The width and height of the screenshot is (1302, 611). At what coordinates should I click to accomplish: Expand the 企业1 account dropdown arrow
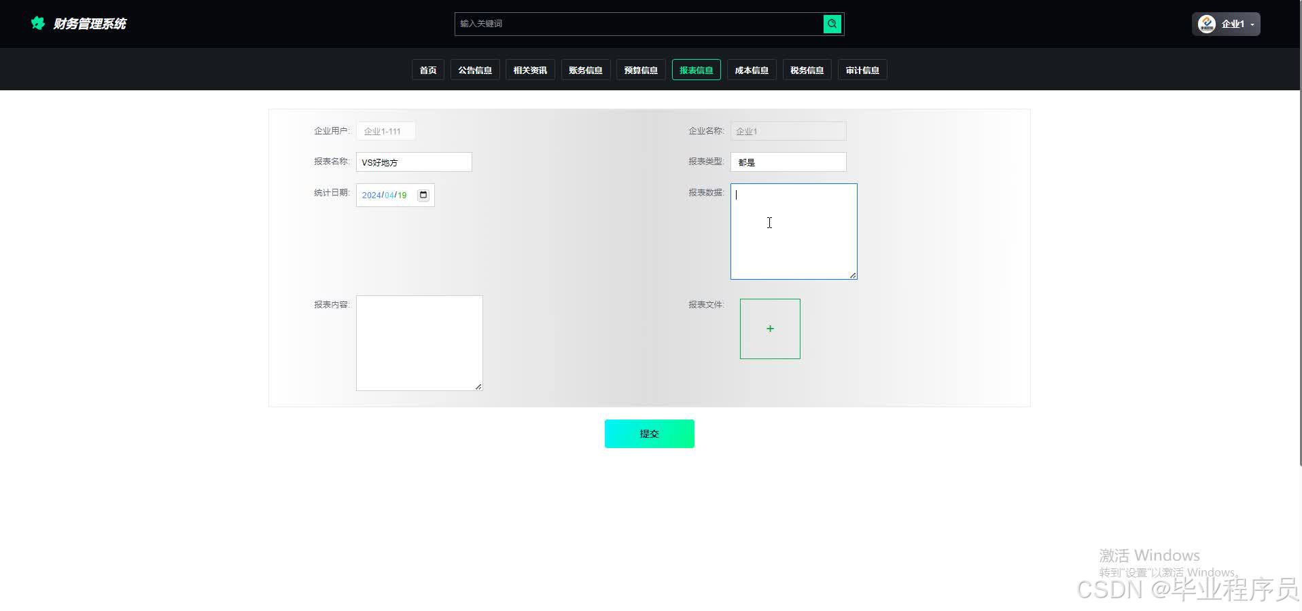[x=1252, y=24]
